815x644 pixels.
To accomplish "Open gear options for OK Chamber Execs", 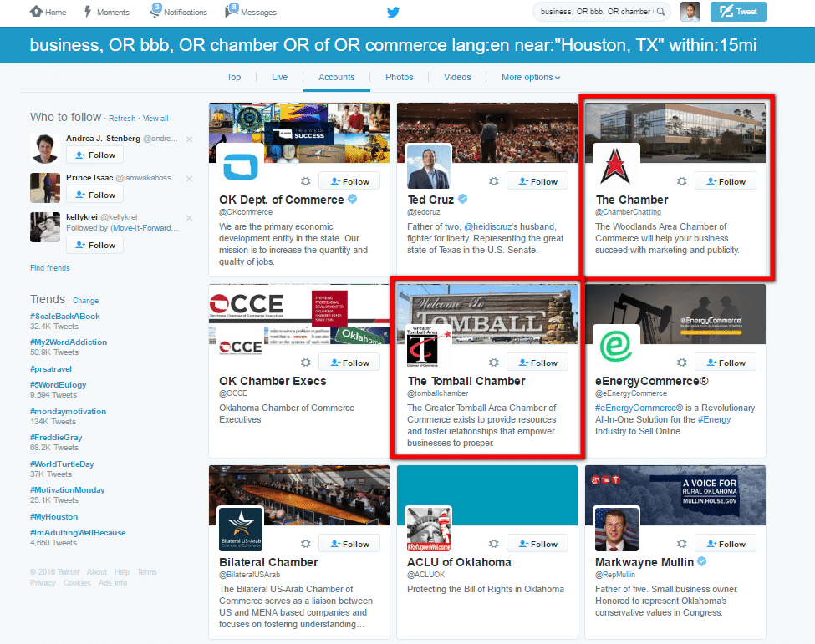I will [x=306, y=363].
